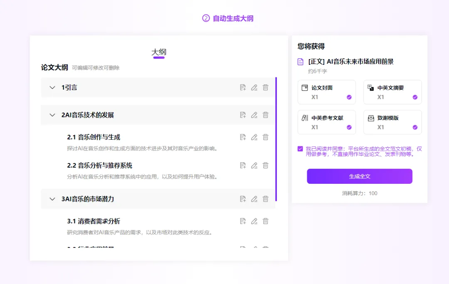The width and height of the screenshot is (449, 284).
Task: Click description text 探讨AI在音乐创作和生成方面
Action: point(143,148)
